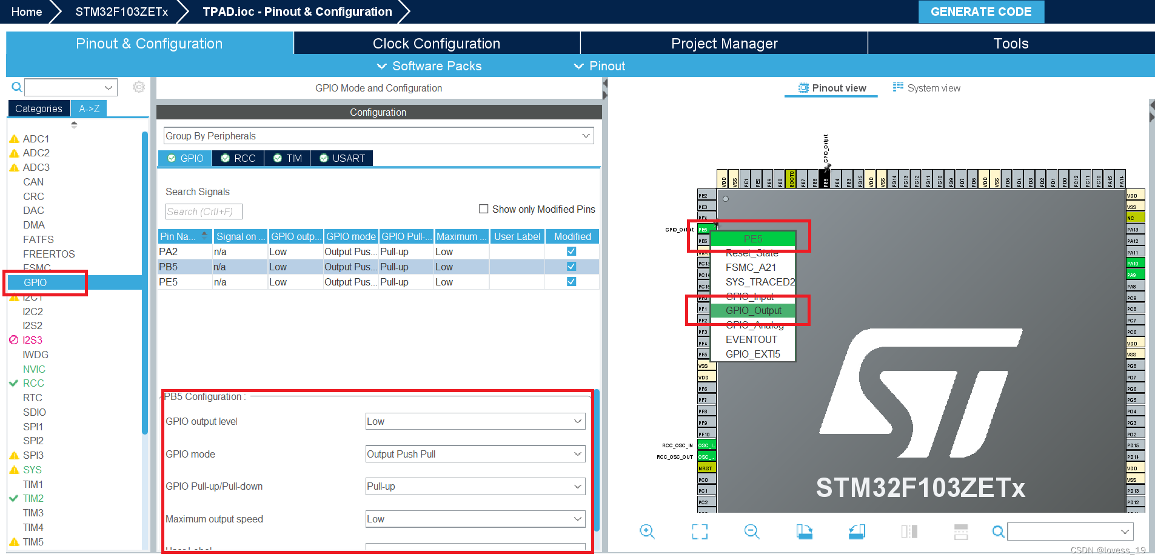Open the Tools tab

pos(1011,44)
